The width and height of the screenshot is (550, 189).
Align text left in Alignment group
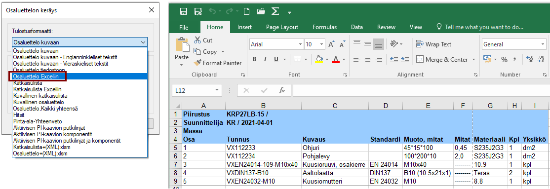357,59
